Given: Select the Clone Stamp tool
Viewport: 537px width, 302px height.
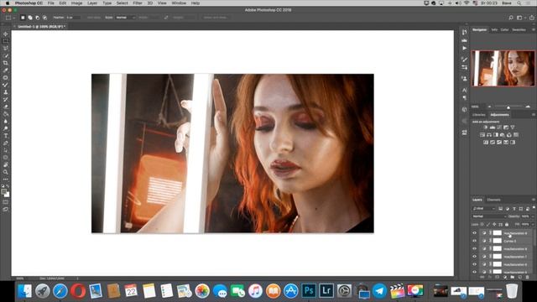Looking at the screenshot, I should pos(6,92).
